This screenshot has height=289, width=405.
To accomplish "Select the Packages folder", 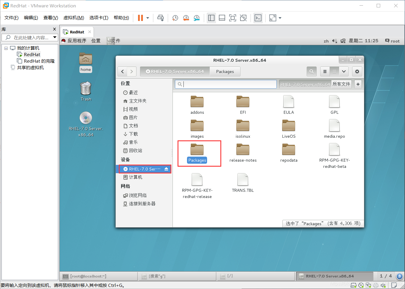I will click(x=197, y=154).
